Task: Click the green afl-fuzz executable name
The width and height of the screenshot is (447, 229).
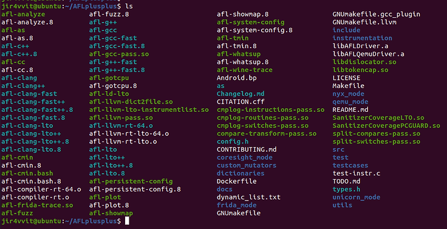Action: tap(17, 214)
